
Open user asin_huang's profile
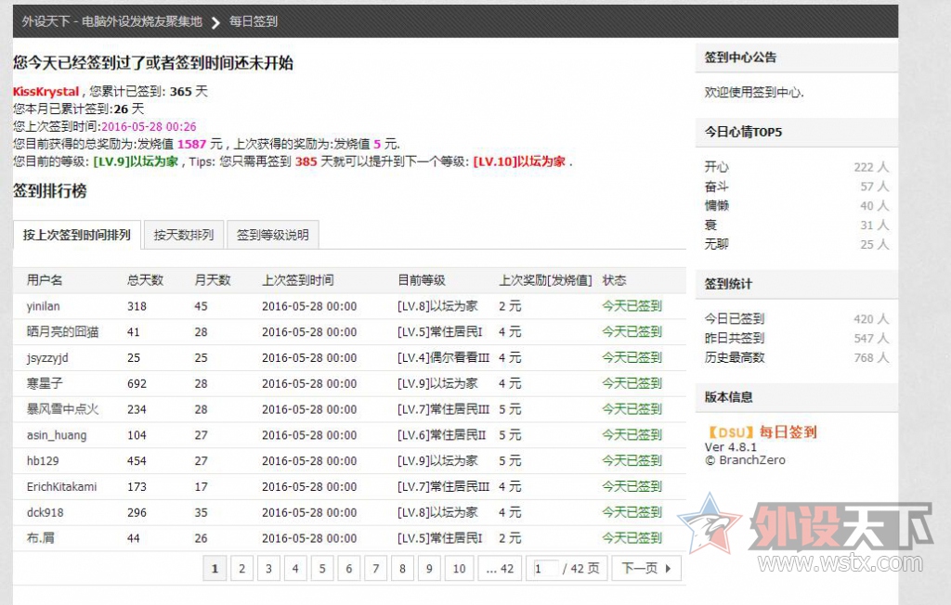click(x=57, y=435)
